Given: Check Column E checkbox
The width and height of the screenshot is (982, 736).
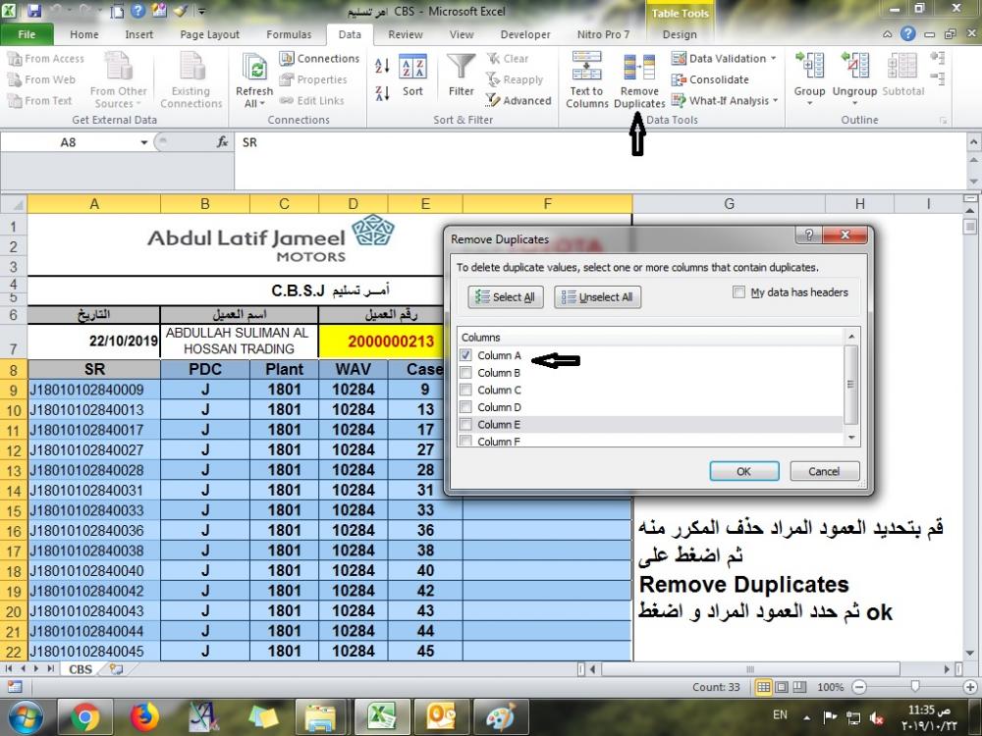Looking at the screenshot, I should tap(465, 424).
